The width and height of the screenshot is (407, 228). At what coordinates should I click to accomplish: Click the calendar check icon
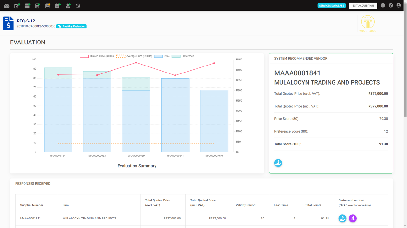58,6
